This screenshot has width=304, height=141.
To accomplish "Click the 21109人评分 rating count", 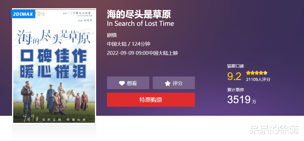I will (258, 79).
